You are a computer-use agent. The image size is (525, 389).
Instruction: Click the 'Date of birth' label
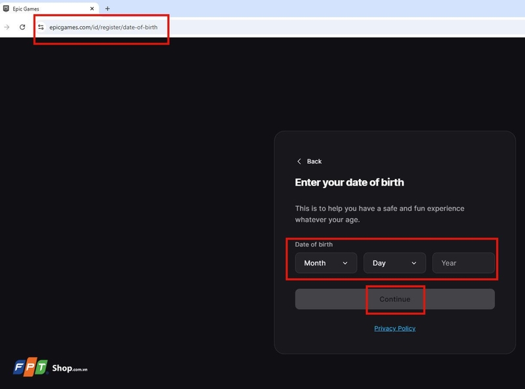point(314,245)
